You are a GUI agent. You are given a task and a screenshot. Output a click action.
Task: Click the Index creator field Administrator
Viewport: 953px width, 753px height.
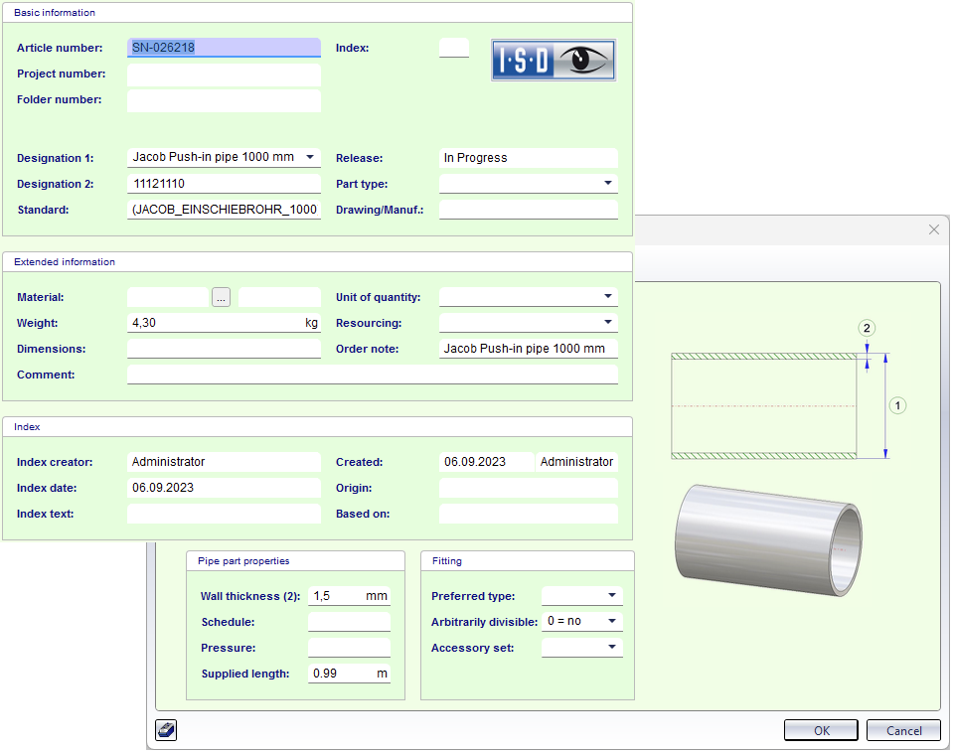tap(224, 462)
